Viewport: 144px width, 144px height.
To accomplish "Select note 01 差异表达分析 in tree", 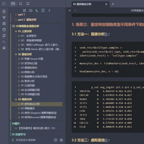I will pyautogui.click(x=37, y=104).
